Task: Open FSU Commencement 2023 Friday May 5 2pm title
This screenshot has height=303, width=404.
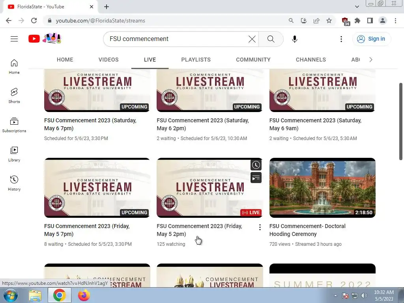Action: pos(199,230)
